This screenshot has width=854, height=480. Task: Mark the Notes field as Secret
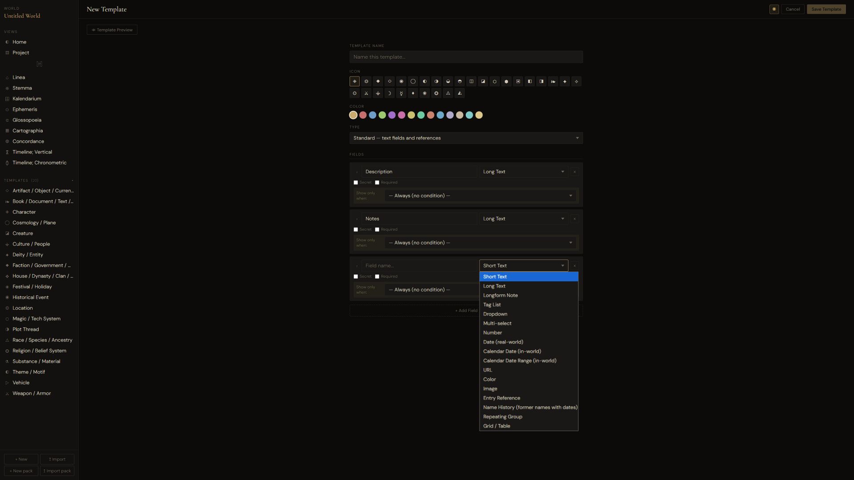(x=356, y=230)
